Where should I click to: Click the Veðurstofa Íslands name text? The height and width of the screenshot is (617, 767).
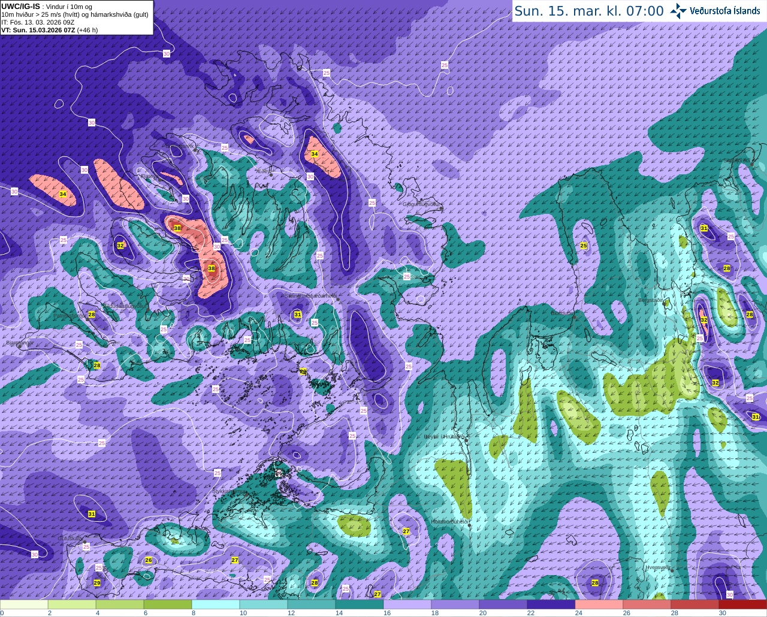(x=725, y=11)
